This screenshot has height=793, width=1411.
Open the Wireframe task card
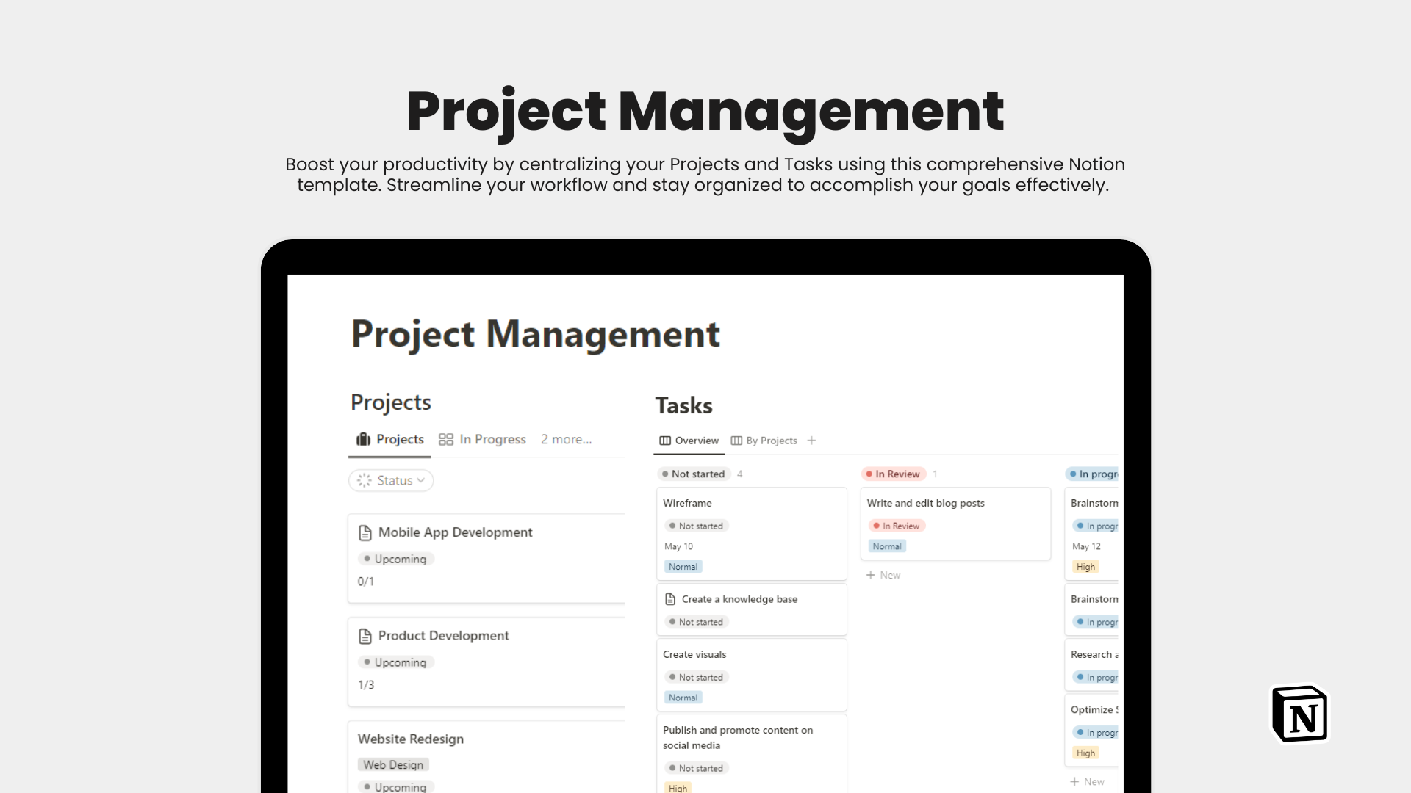click(x=752, y=534)
